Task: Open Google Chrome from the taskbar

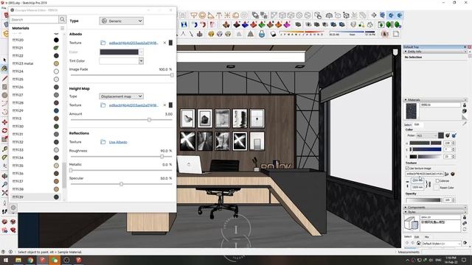Action: [30, 260]
